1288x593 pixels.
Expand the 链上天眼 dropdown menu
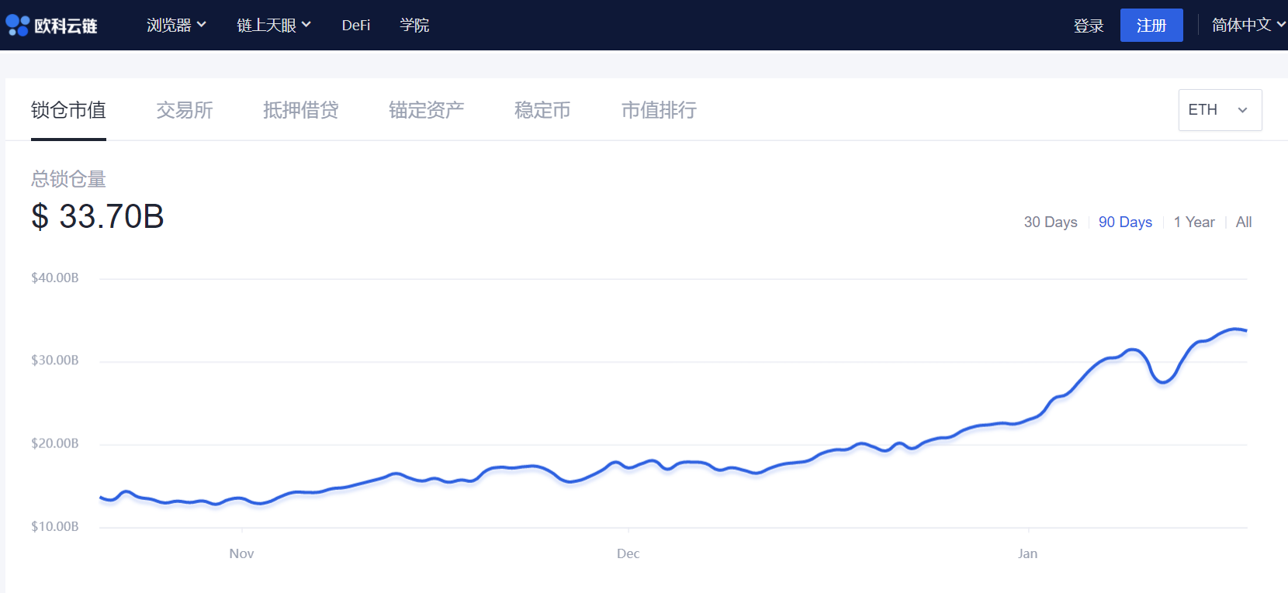coord(273,26)
